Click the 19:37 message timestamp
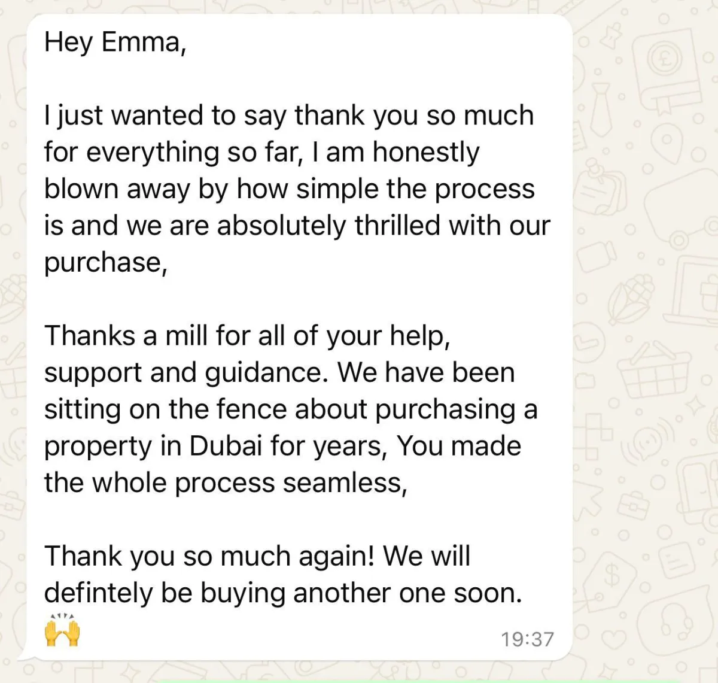The image size is (718, 683). pos(527,639)
